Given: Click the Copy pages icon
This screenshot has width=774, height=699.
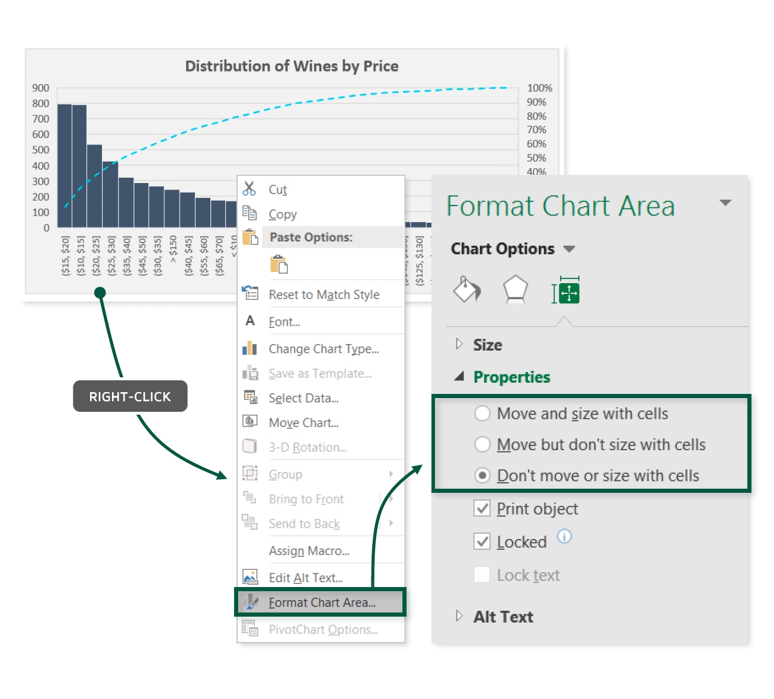Looking at the screenshot, I should pyautogui.click(x=250, y=213).
